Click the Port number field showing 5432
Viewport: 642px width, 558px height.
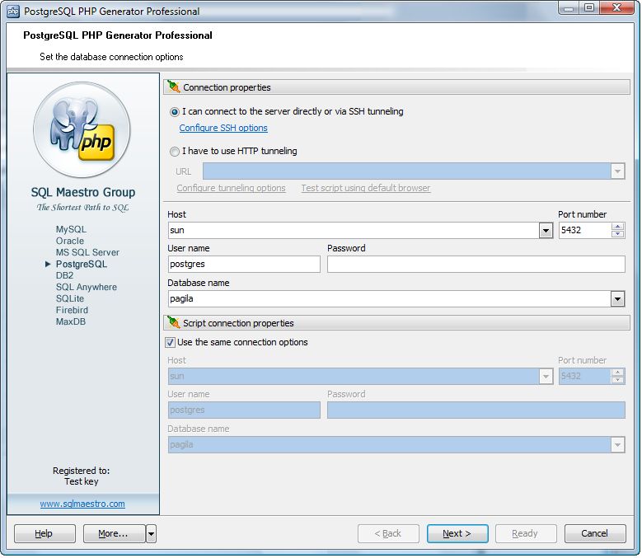585,231
